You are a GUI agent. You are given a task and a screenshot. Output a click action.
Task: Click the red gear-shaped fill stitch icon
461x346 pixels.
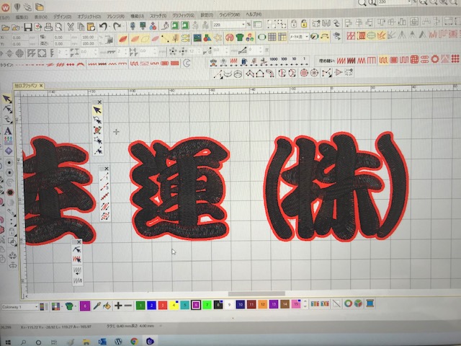click(x=435, y=59)
